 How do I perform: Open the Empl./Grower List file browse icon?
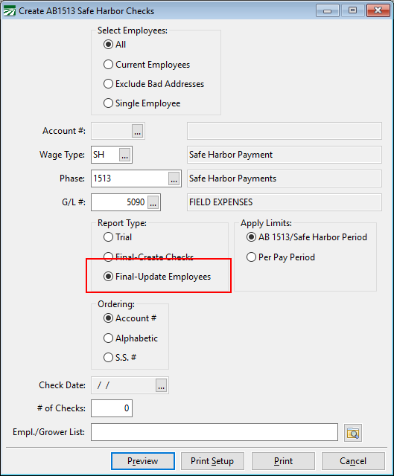point(353,433)
